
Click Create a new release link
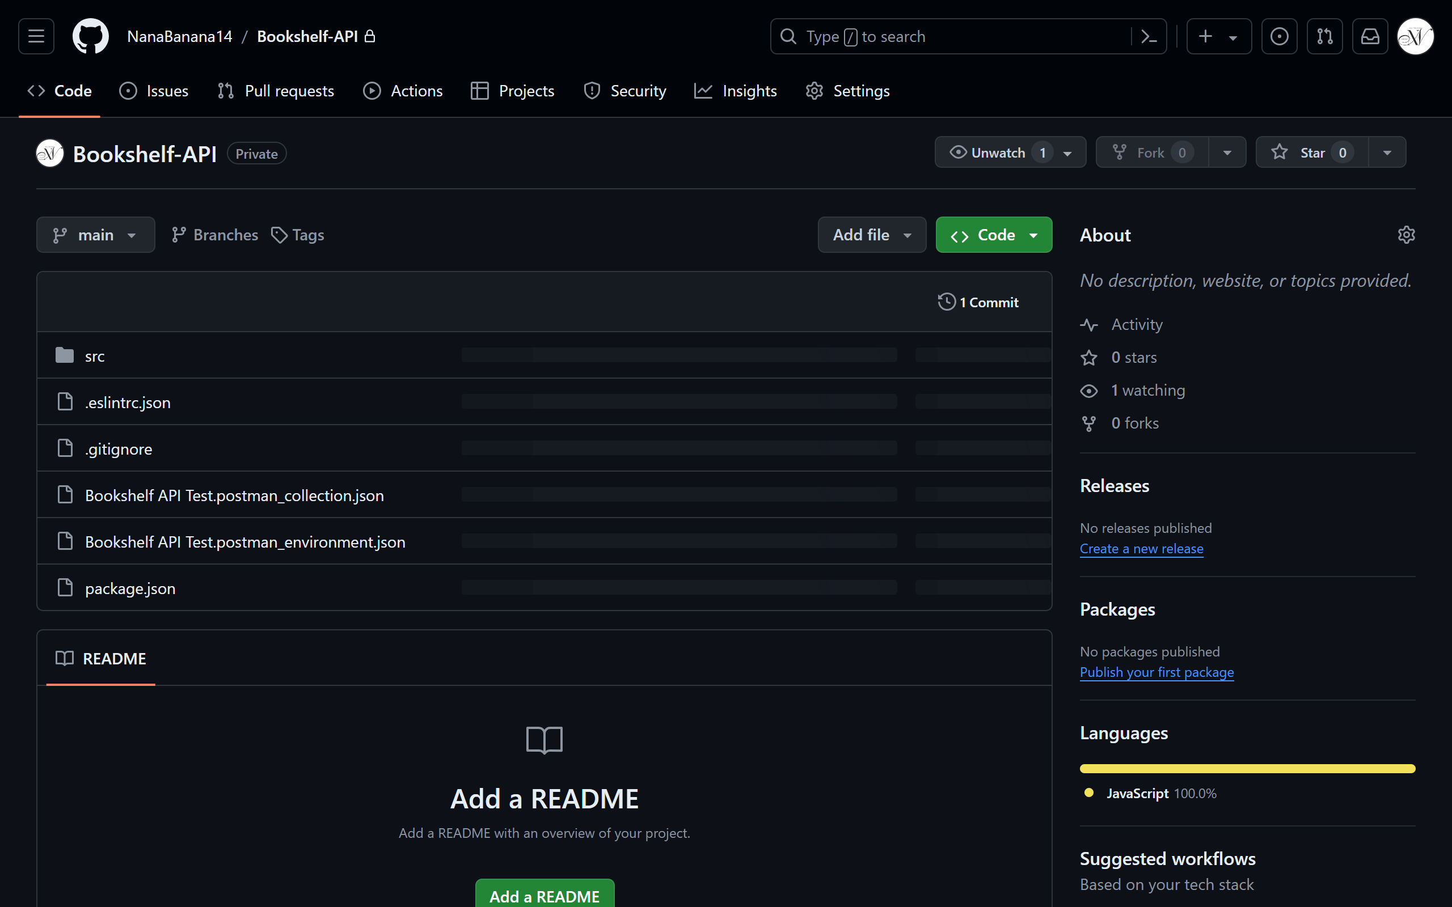[1141, 548]
